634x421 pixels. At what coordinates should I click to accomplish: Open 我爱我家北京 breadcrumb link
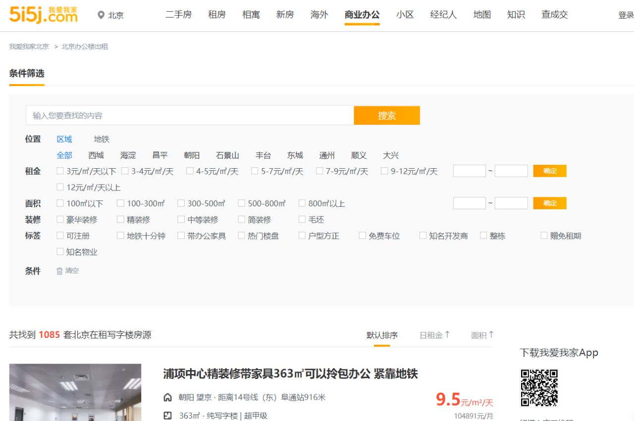coord(29,47)
